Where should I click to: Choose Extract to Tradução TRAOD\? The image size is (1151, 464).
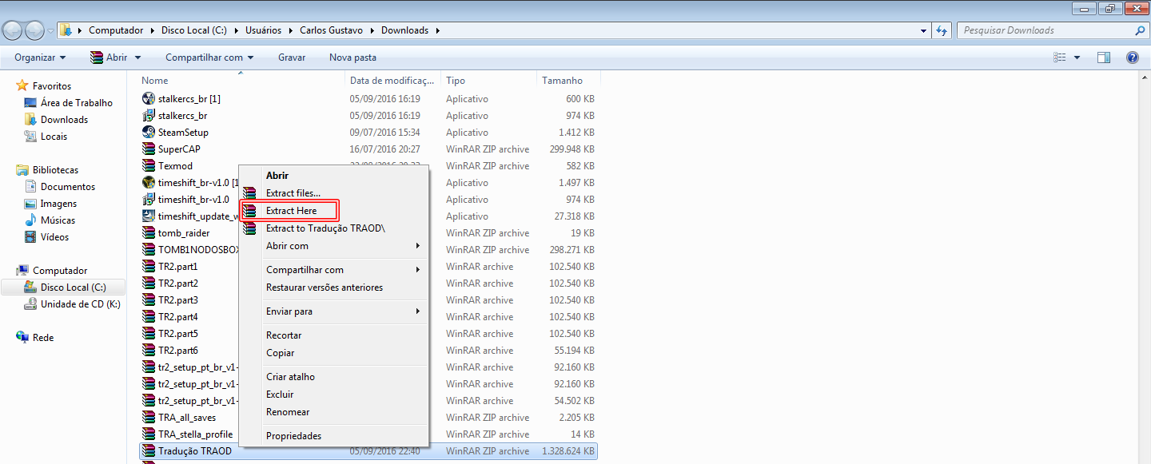click(x=325, y=228)
